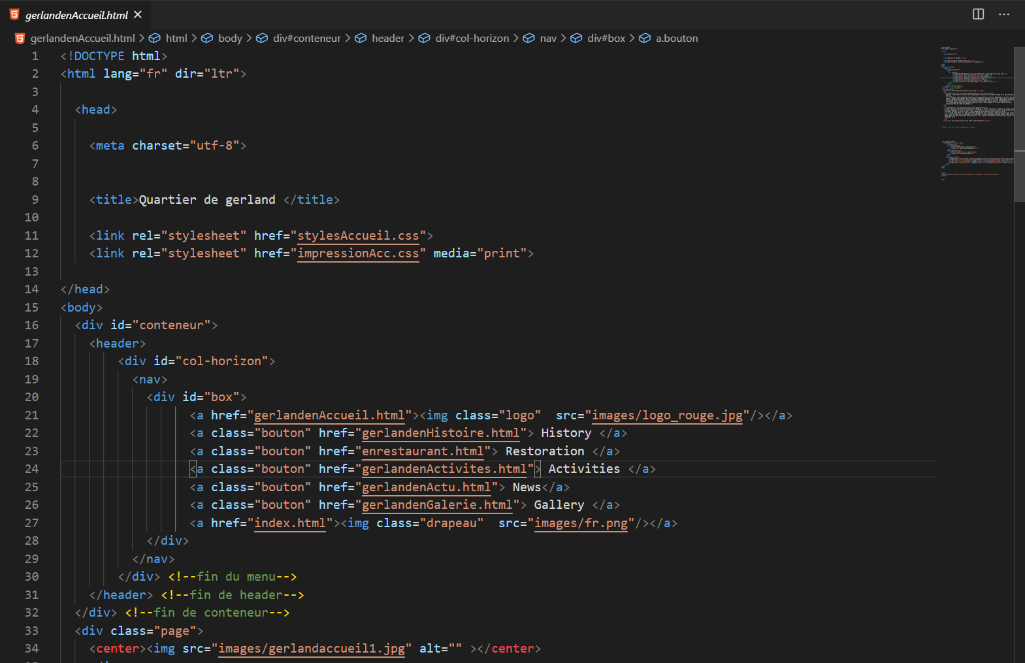Screen dimensions: 1025x663
Task: Click the closing </head> tag
Action: [86, 289]
